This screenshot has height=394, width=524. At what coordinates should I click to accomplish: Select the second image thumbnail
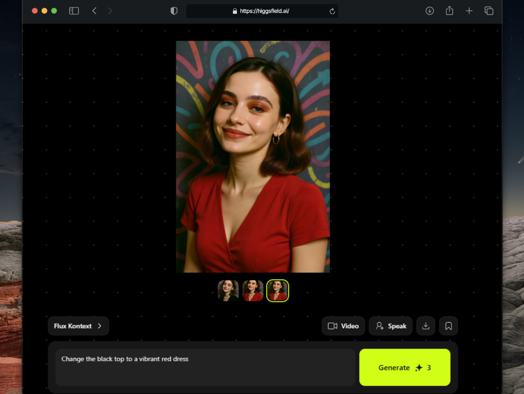[x=253, y=291]
